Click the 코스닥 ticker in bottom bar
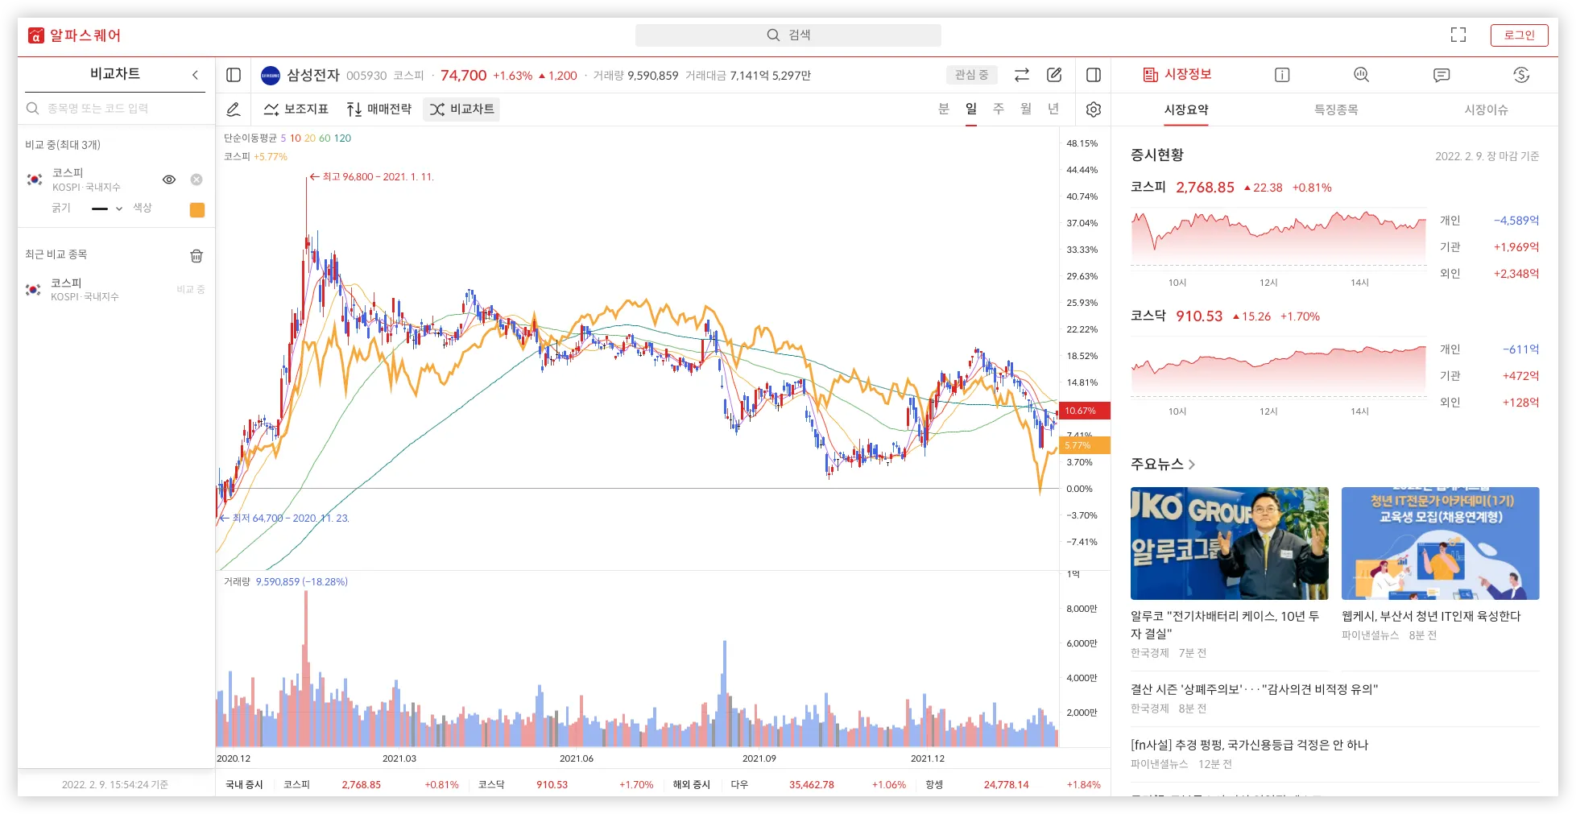 (565, 784)
